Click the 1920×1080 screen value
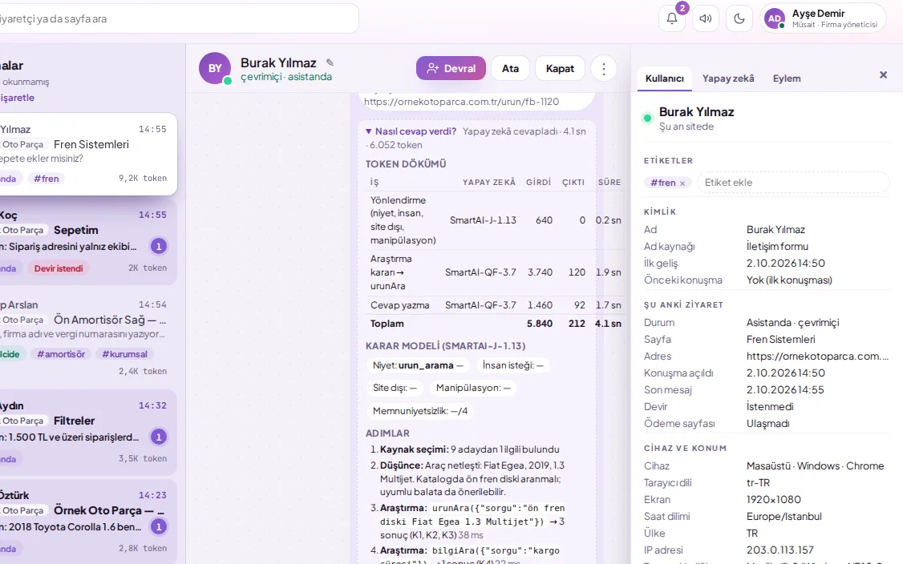This screenshot has width=903, height=564. [x=773, y=500]
